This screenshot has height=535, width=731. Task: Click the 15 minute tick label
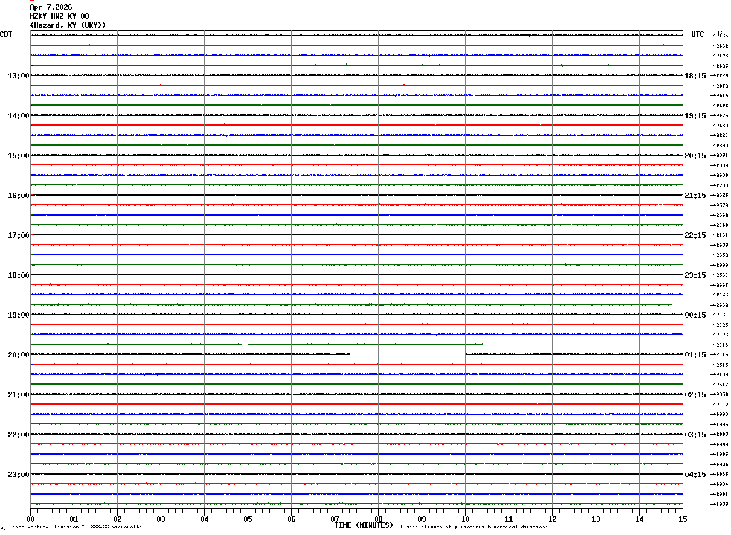coord(683,519)
